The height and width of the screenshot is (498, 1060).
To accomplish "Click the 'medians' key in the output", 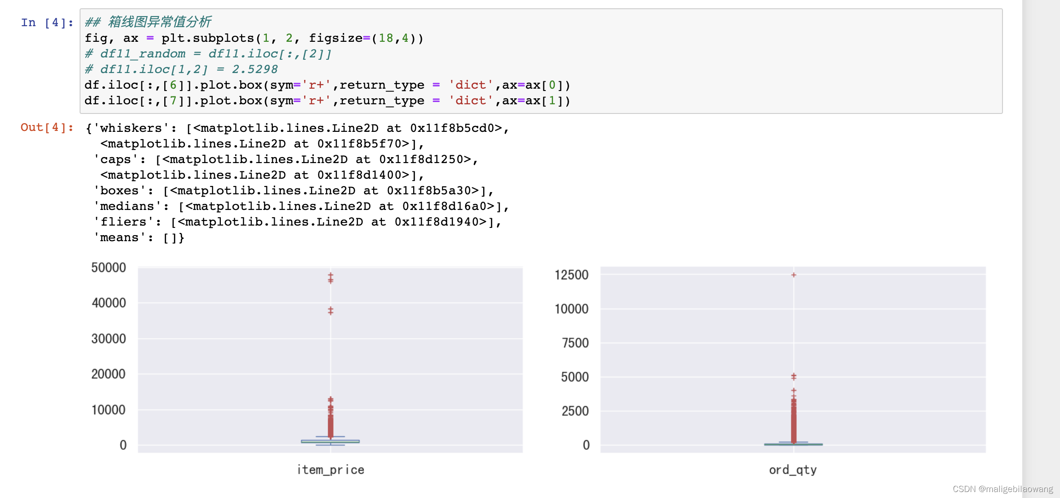I will pos(127,206).
